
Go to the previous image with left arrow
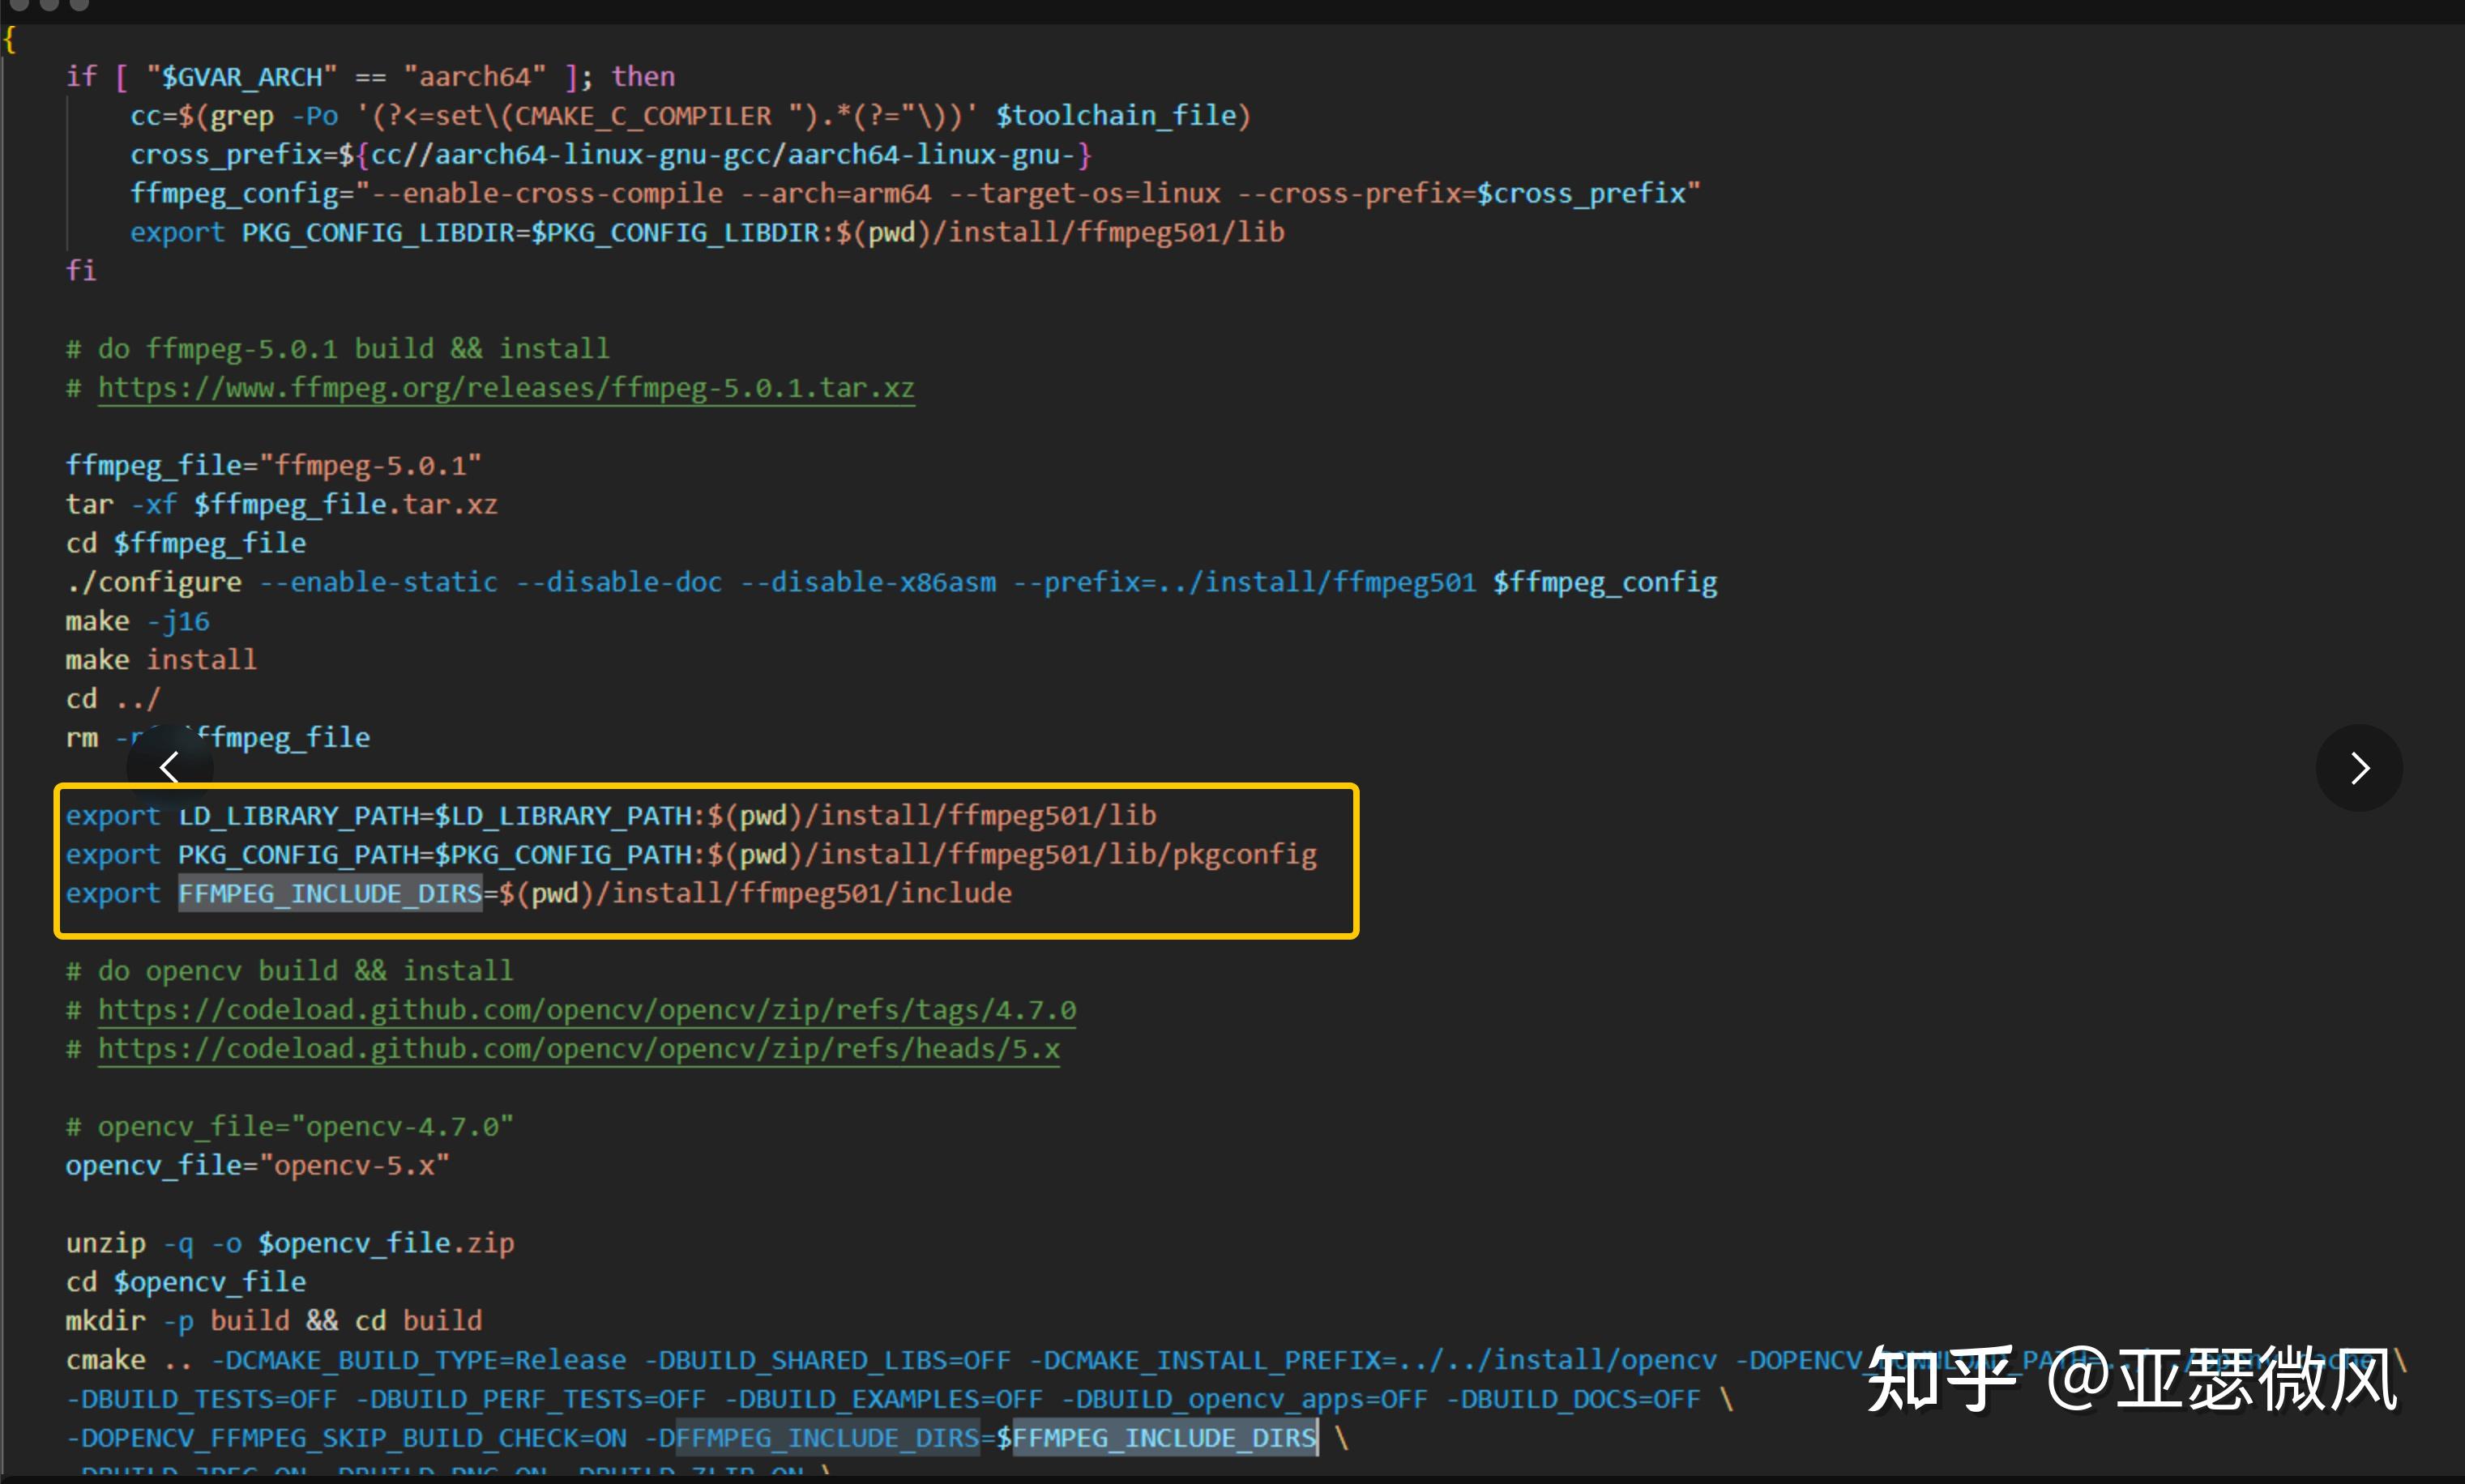pos(169,768)
